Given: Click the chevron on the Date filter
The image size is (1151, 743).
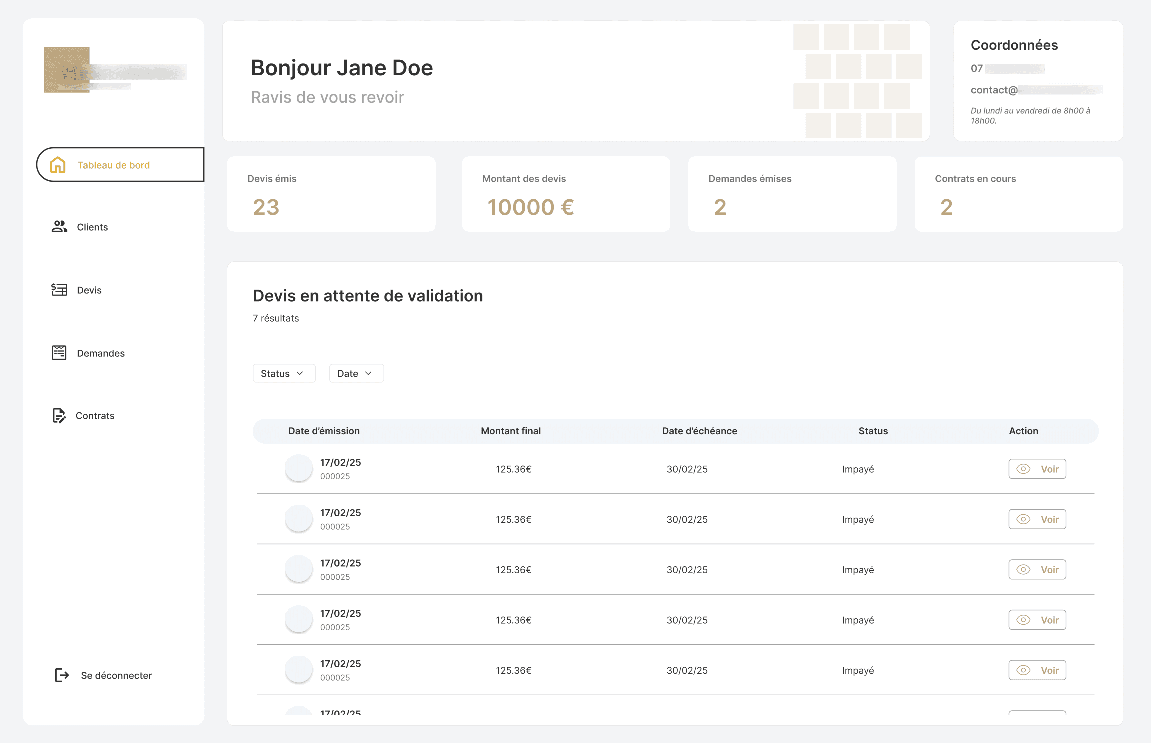Looking at the screenshot, I should point(369,373).
